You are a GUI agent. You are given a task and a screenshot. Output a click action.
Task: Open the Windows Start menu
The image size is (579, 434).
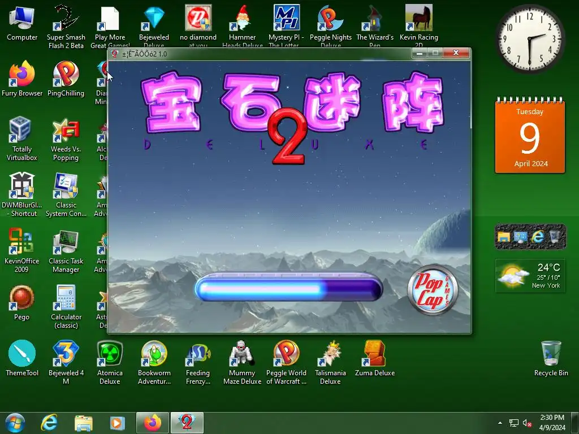pos(15,423)
